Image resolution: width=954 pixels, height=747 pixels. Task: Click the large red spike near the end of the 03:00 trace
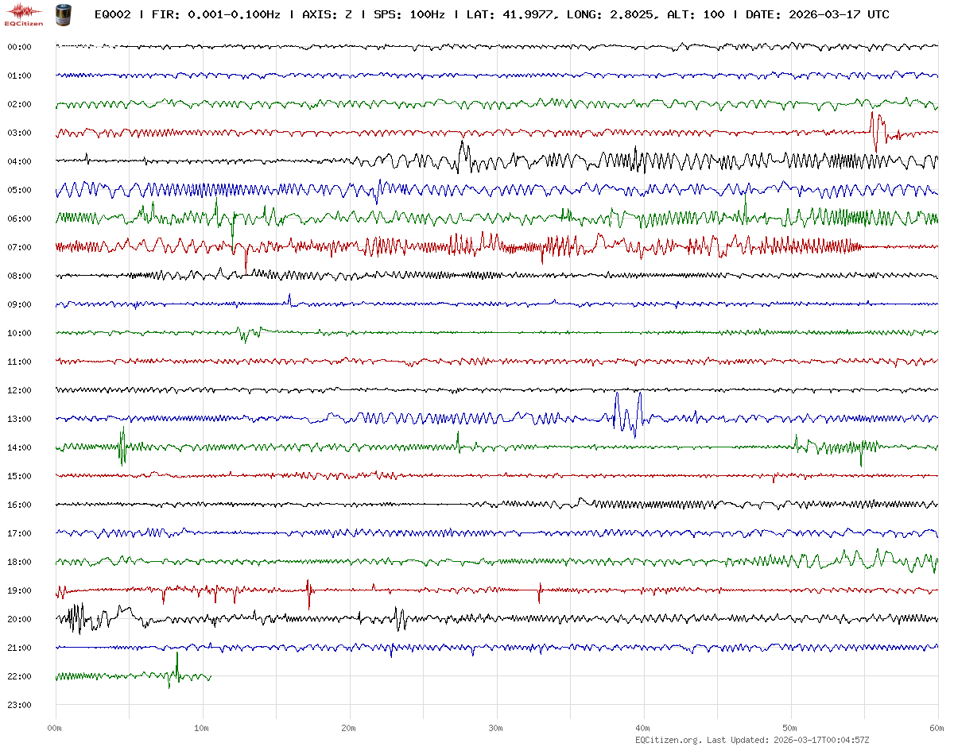[x=875, y=130]
